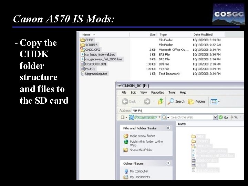Open View menu in CANON_DC window

[143, 92]
